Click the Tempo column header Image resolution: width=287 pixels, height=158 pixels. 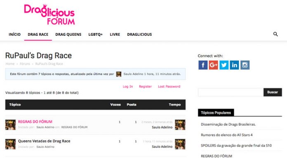pos(175,105)
